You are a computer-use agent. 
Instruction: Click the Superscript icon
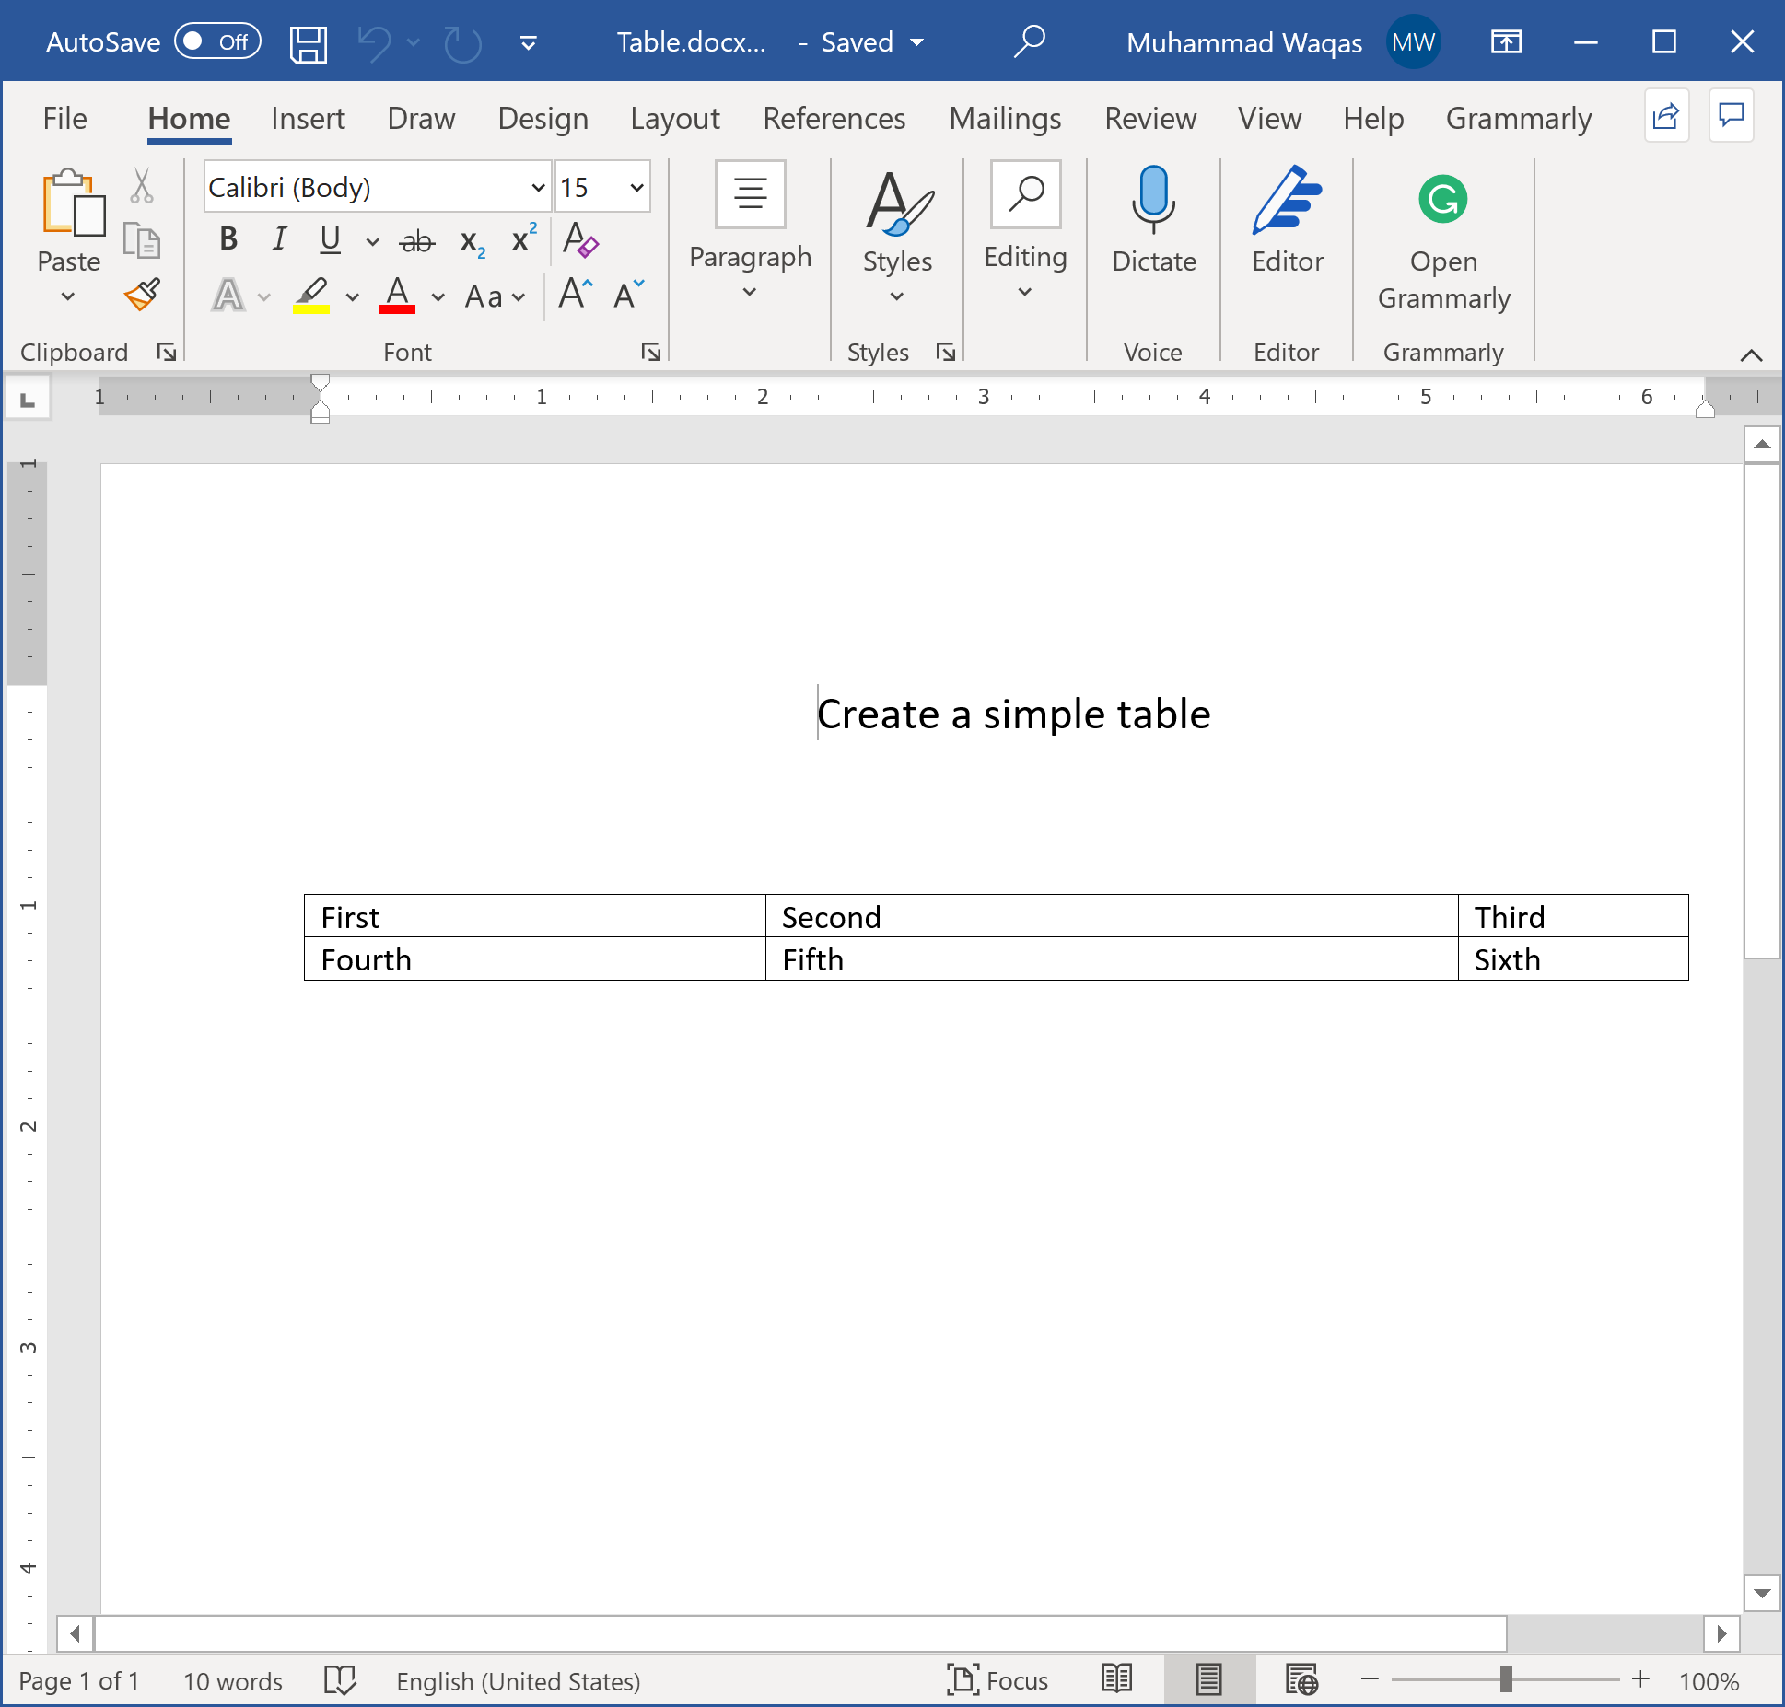pyautogui.click(x=523, y=240)
